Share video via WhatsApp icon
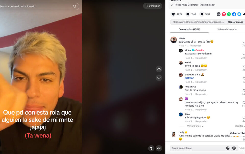Viewport: 245px width, 154px height. click(229, 14)
